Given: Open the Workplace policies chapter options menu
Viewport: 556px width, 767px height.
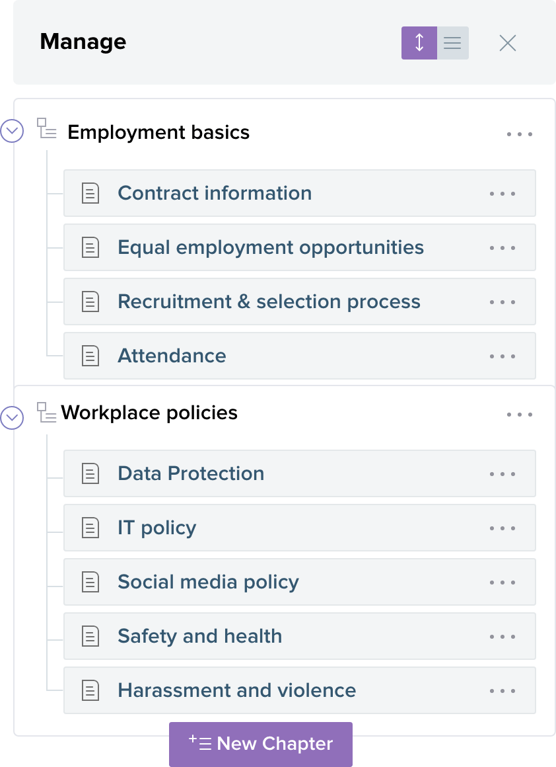Looking at the screenshot, I should click(x=520, y=415).
